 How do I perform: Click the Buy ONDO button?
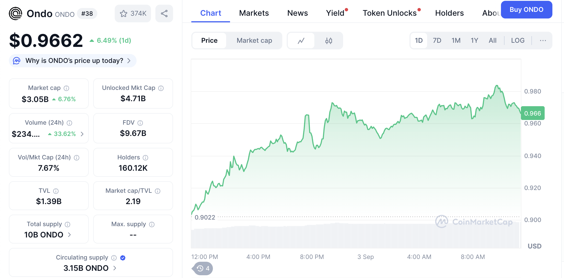tap(526, 10)
